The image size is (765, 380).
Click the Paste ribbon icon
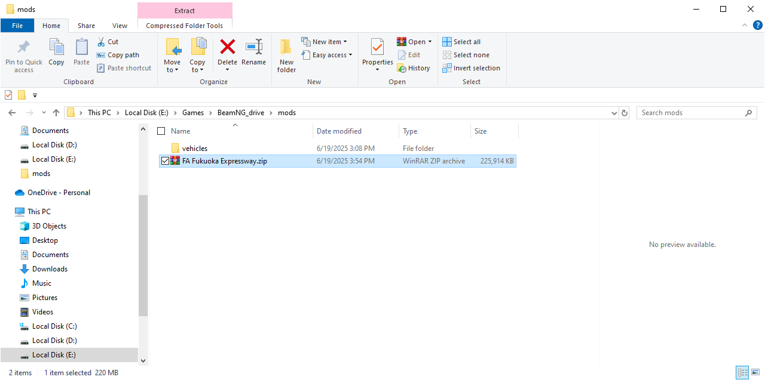(81, 47)
